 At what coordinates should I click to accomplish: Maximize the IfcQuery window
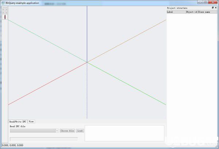coord(205,2)
